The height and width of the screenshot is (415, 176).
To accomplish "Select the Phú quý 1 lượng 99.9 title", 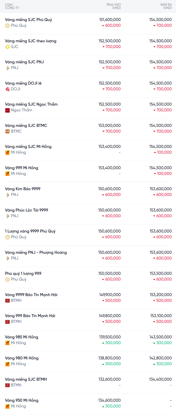I will click(23, 273).
